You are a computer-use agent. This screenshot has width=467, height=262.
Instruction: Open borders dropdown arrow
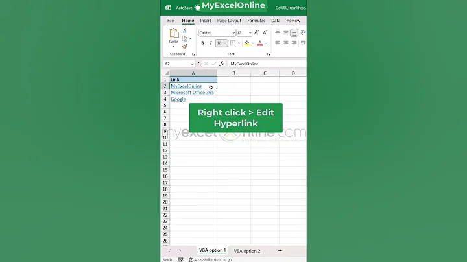click(239, 43)
